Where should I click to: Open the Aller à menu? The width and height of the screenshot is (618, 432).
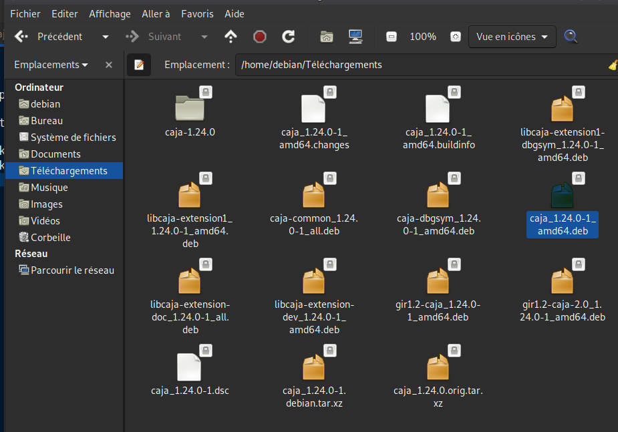[156, 14]
